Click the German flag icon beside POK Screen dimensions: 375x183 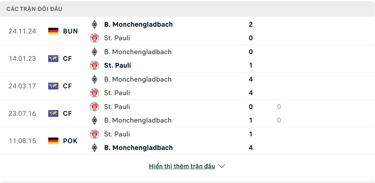tap(53, 141)
